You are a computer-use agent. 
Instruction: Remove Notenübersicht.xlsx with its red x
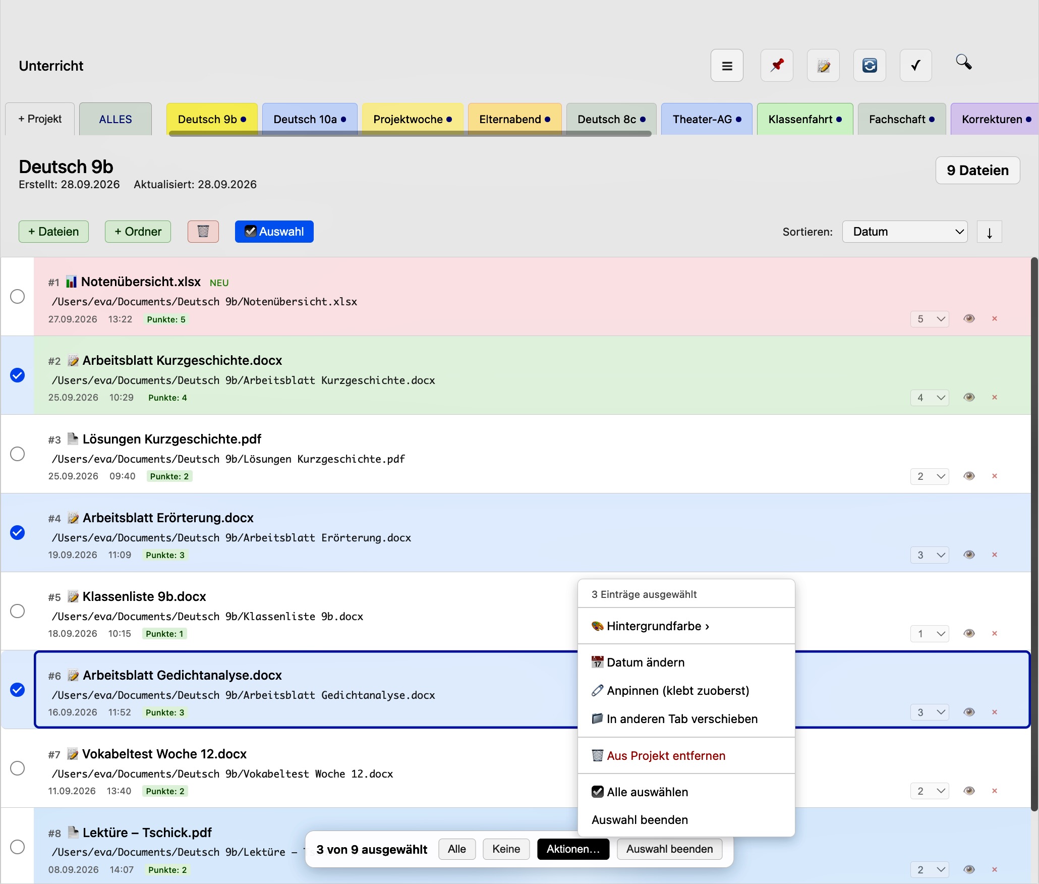click(x=995, y=318)
